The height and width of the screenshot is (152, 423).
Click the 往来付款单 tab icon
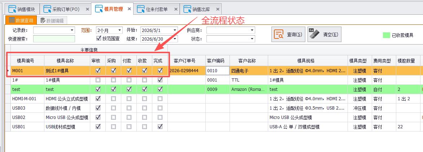pos(141,9)
